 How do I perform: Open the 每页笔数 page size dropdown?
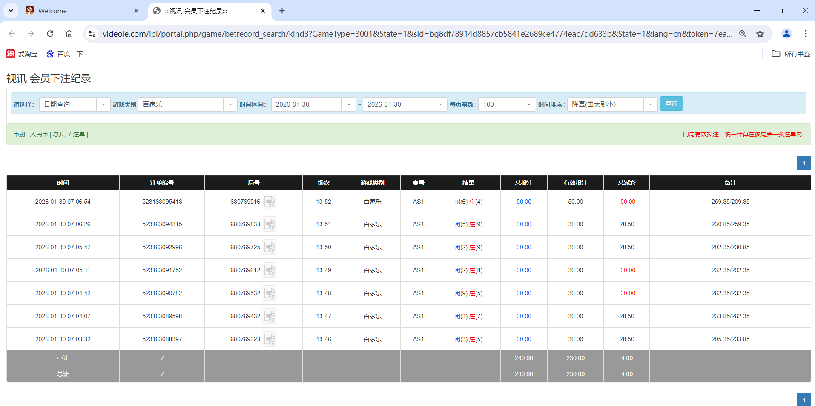(528, 104)
